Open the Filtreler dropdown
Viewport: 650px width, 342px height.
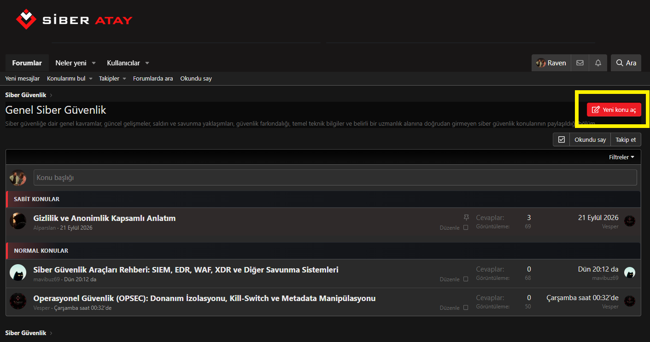621,157
